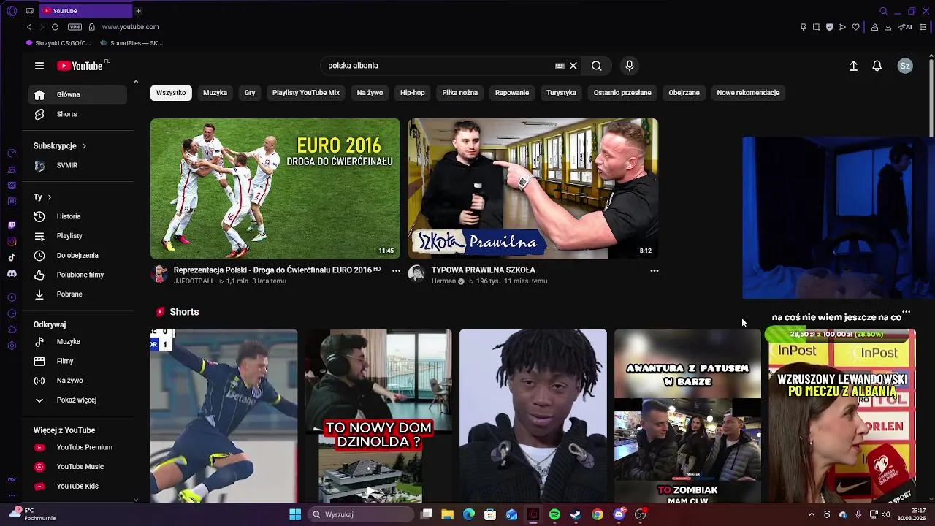Open the browser downloads icon
The width and height of the screenshot is (935, 526).
[888, 27]
